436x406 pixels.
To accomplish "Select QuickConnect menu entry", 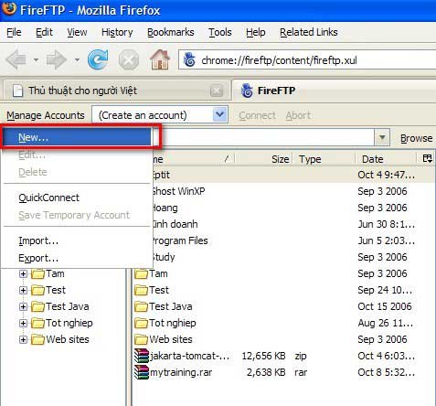I will pos(77,198).
